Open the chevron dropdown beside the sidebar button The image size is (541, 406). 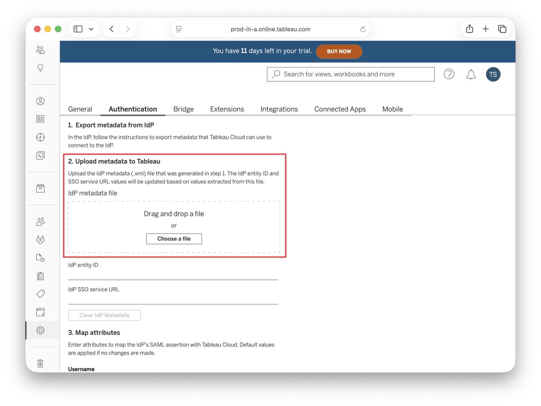click(90, 29)
